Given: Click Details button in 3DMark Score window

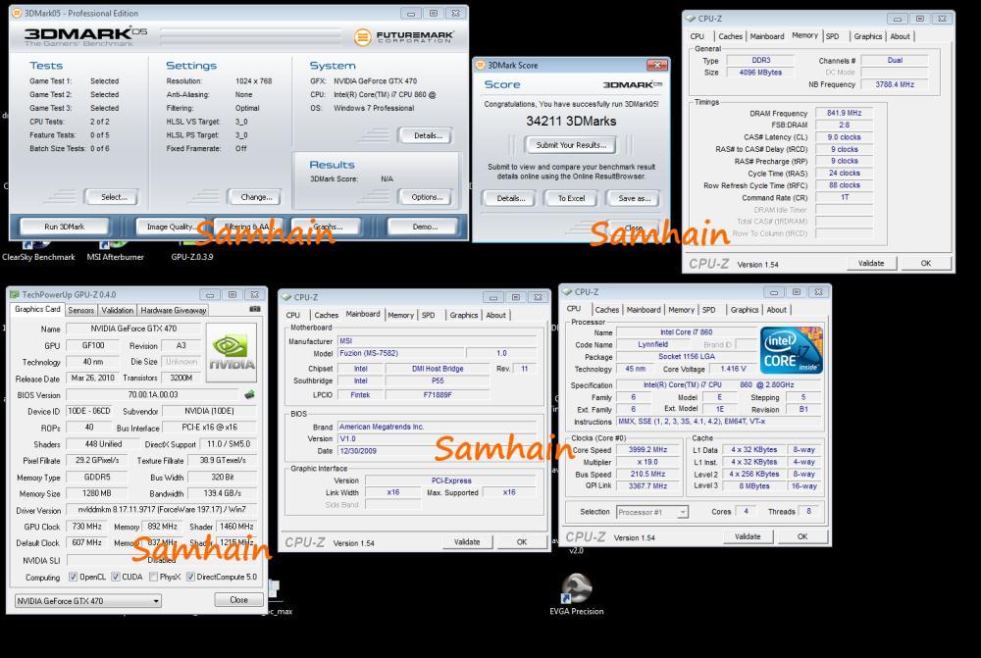Looking at the screenshot, I should pos(510,198).
